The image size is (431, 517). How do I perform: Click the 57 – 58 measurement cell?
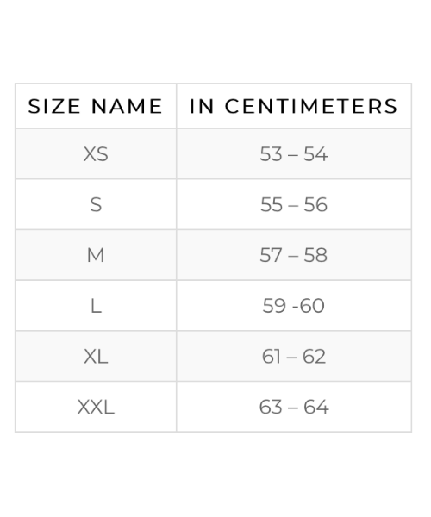click(x=294, y=255)
